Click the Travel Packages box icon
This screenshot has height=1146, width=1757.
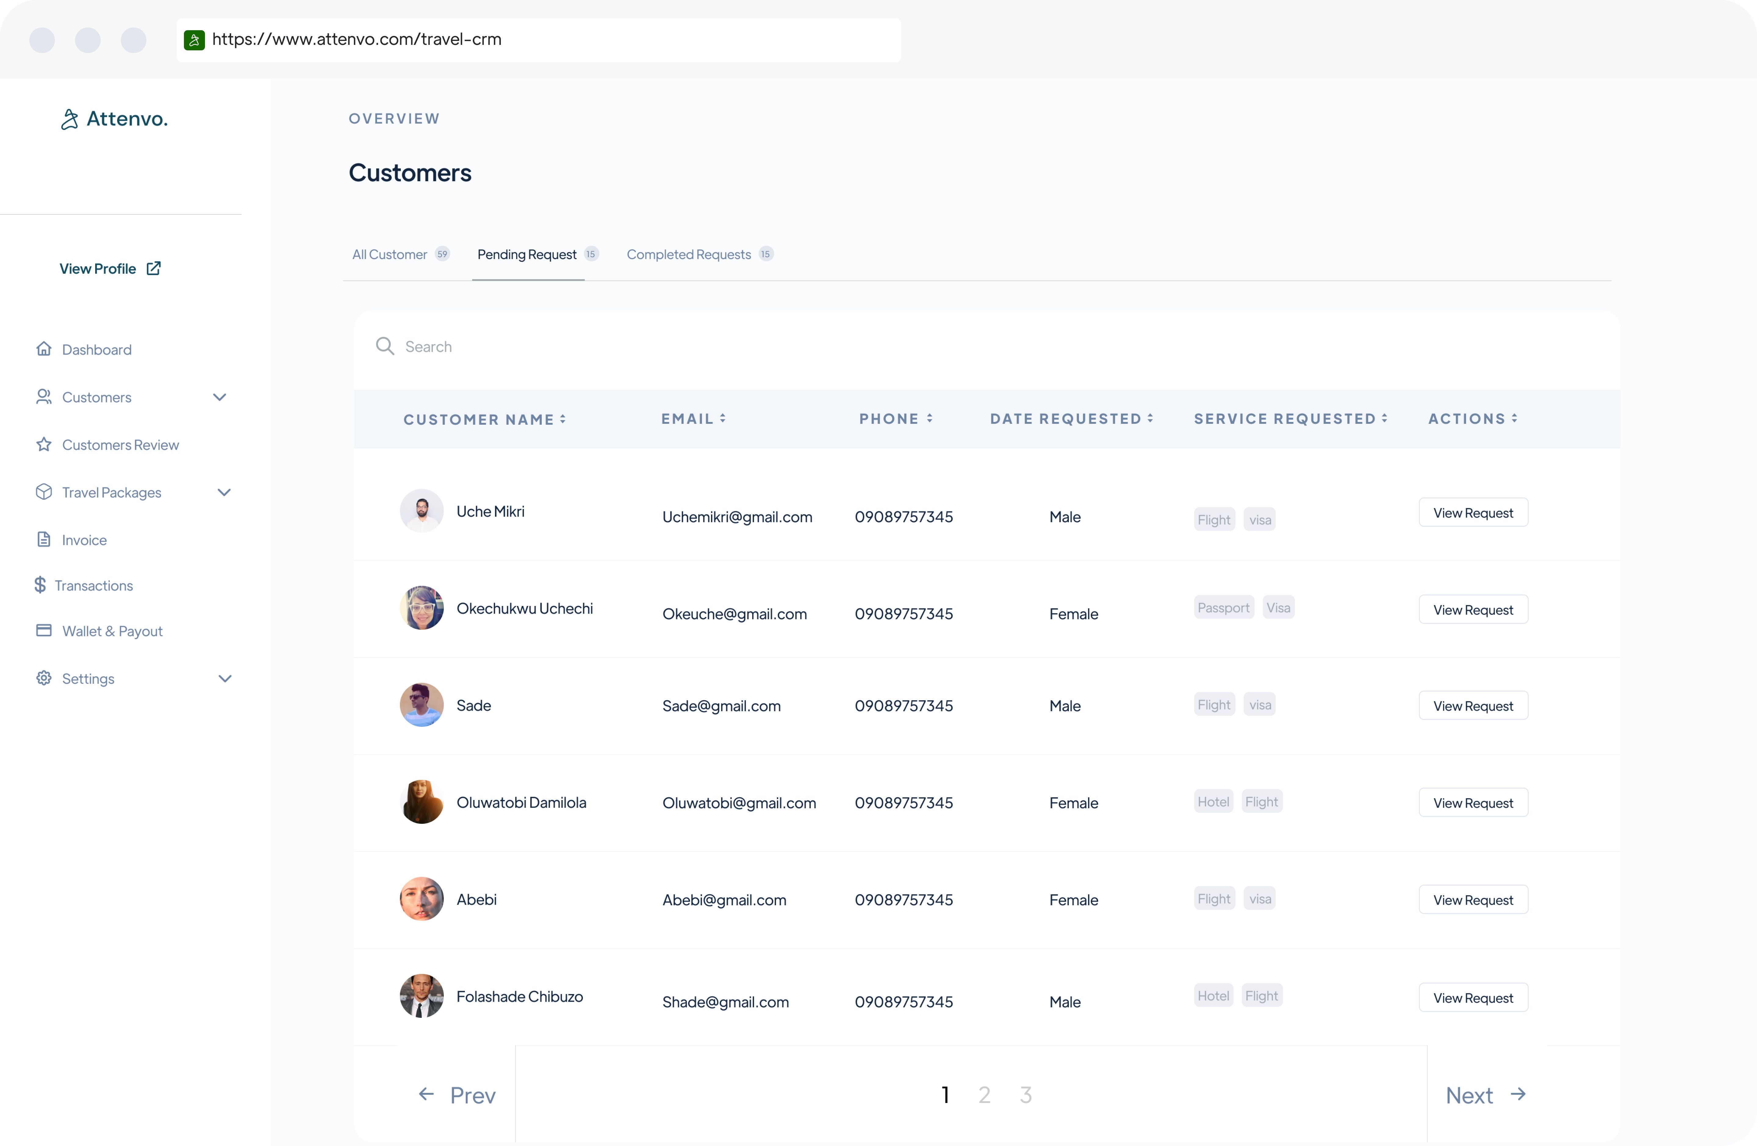click(x=44, y=492)
